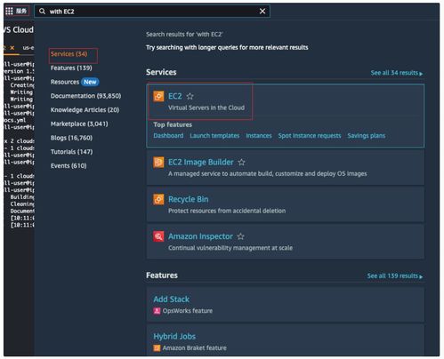The width and height of the screenshot is (444, 359).
Task: Open Spot Instance requests link
Action: coord(310,136)
